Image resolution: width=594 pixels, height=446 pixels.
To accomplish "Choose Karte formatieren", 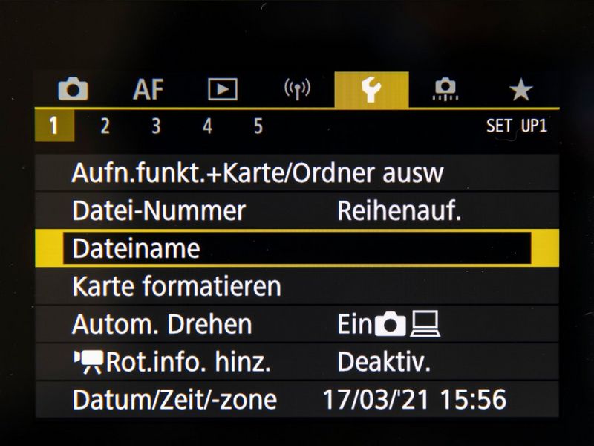I will point(297,286).
